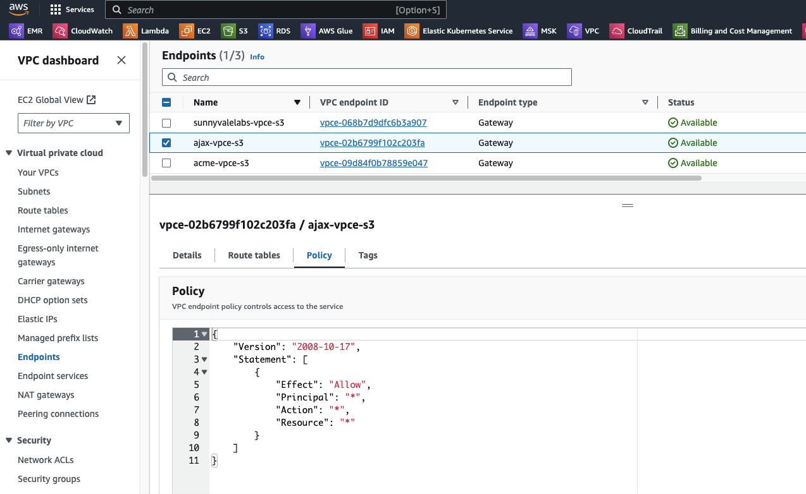Select the Policy tab
Screen dimensions: 806x494
coord(319,255)
